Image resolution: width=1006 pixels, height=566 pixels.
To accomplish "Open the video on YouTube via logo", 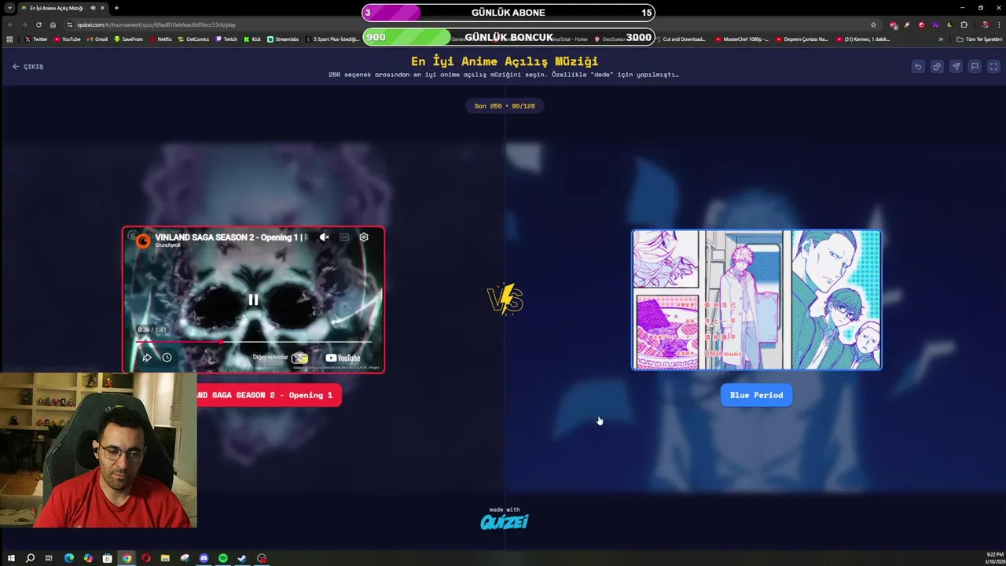I will [x=343, y=358].
